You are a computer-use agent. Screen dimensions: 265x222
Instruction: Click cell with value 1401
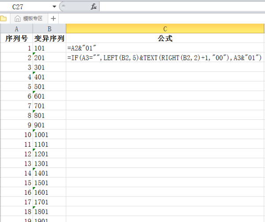point(49,173)
